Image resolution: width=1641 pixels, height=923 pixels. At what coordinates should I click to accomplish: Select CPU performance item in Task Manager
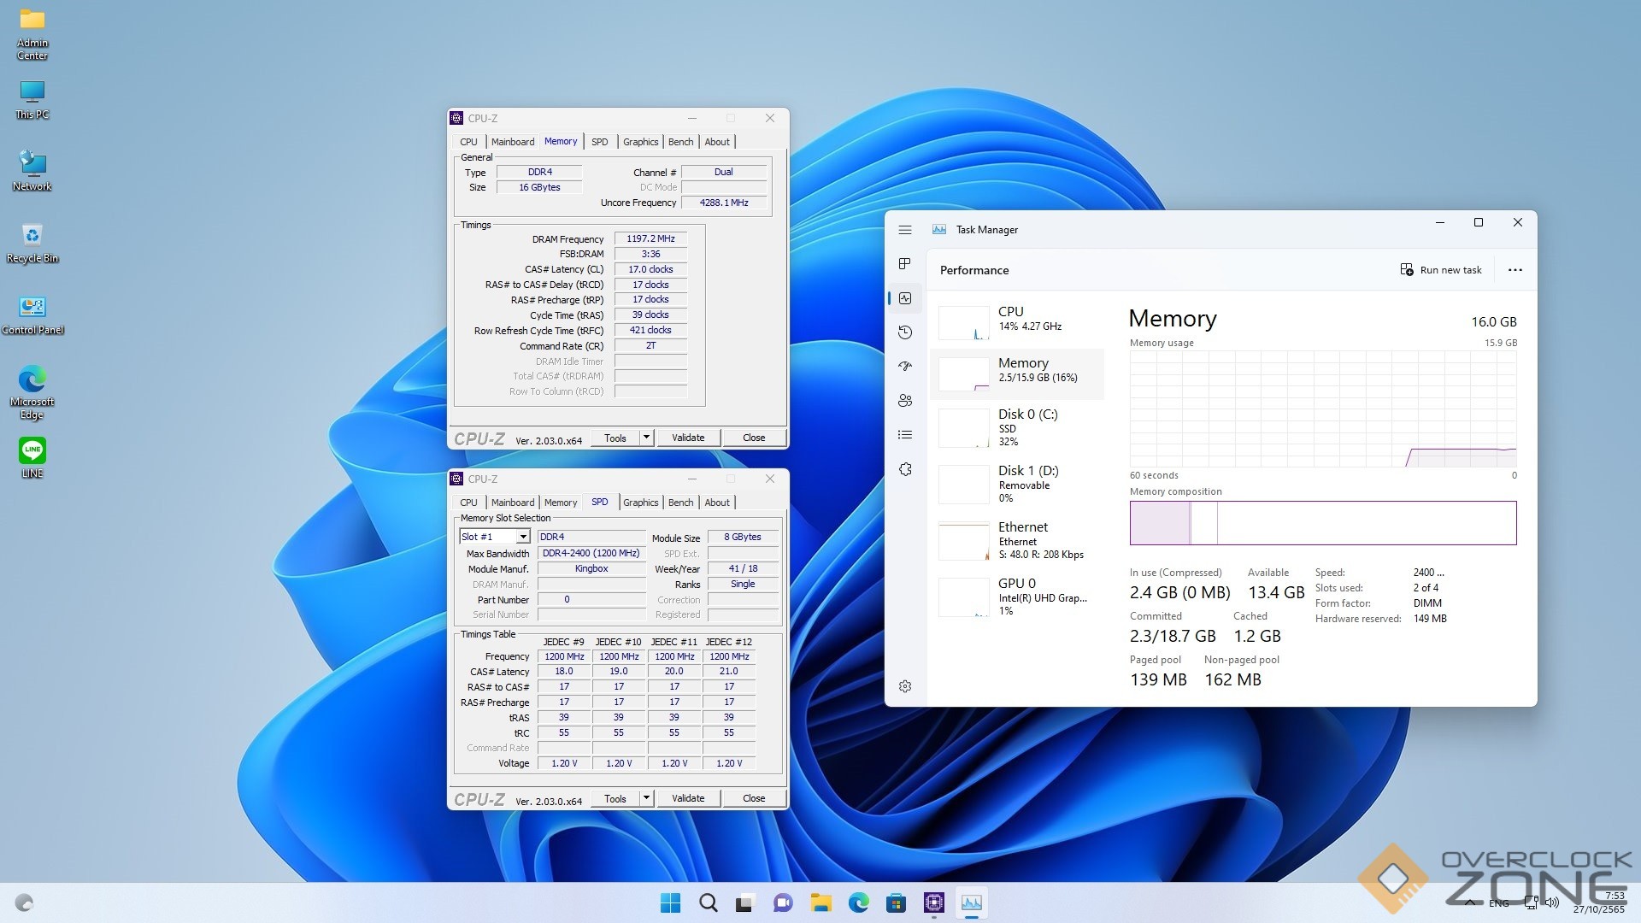(x=1017, y=319)
